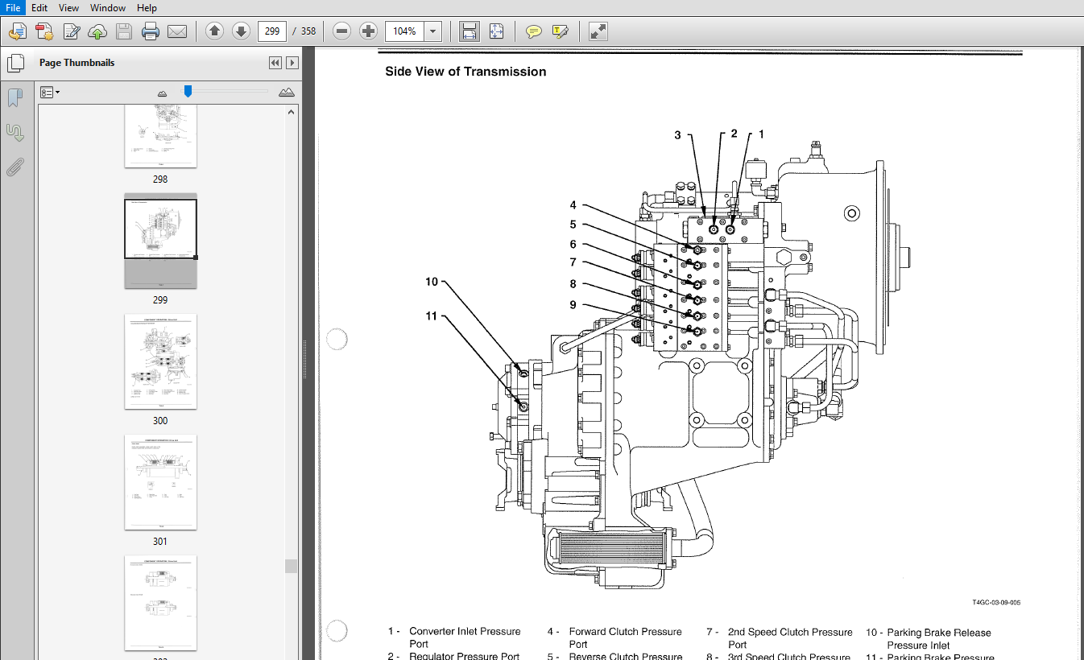
Task: Click the expand panel right-arrow button
Action: click(292, 63)
